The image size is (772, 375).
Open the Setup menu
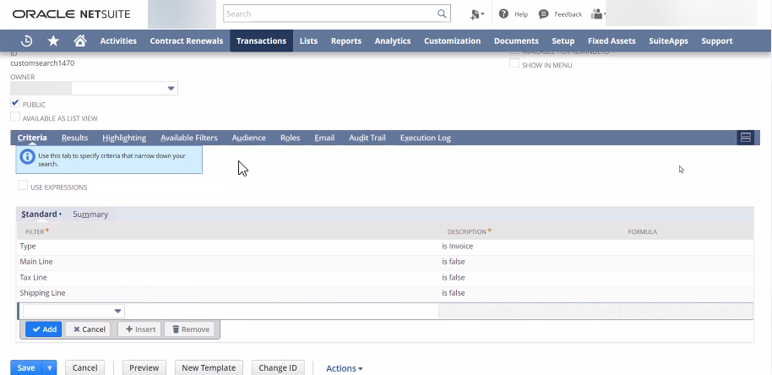coord(563,41)
